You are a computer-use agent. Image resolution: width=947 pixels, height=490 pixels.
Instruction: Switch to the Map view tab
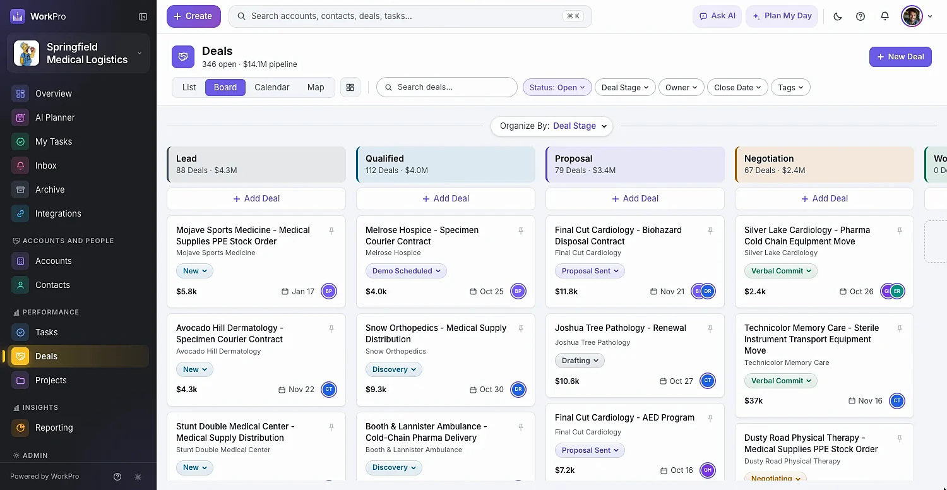[x=316, y=87]
